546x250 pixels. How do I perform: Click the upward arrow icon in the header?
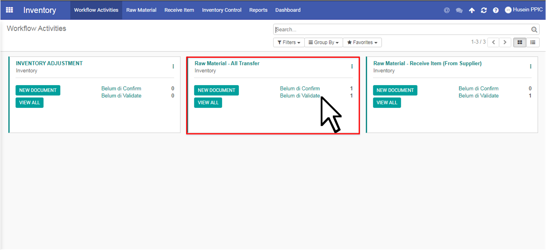tap(472, 10)
